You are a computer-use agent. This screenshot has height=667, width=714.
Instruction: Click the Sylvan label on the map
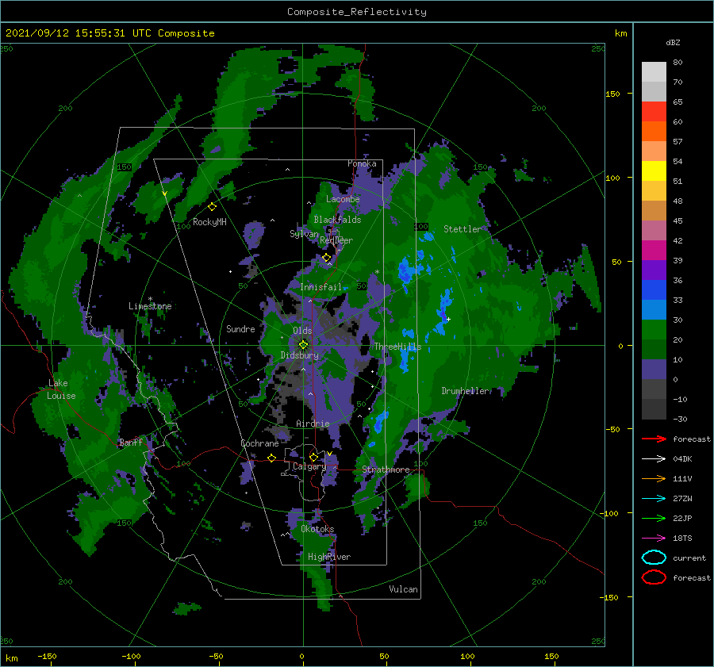point(304,234)
